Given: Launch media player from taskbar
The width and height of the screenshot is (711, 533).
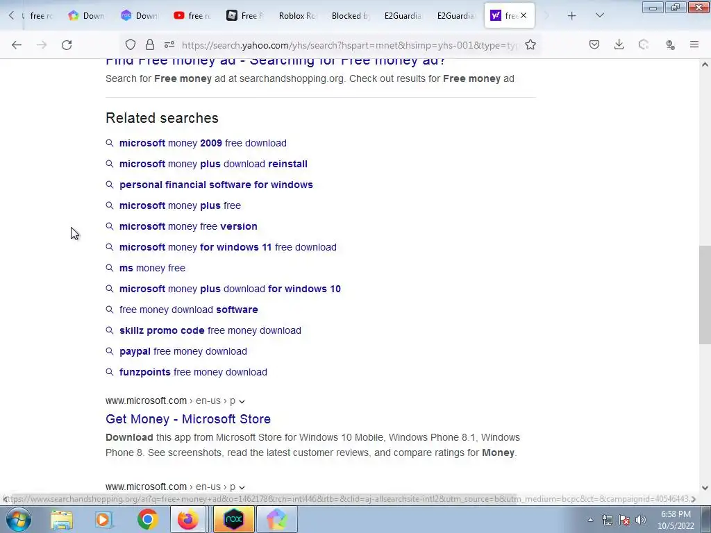Looking at the screenshot, I should tap(104, 519).
